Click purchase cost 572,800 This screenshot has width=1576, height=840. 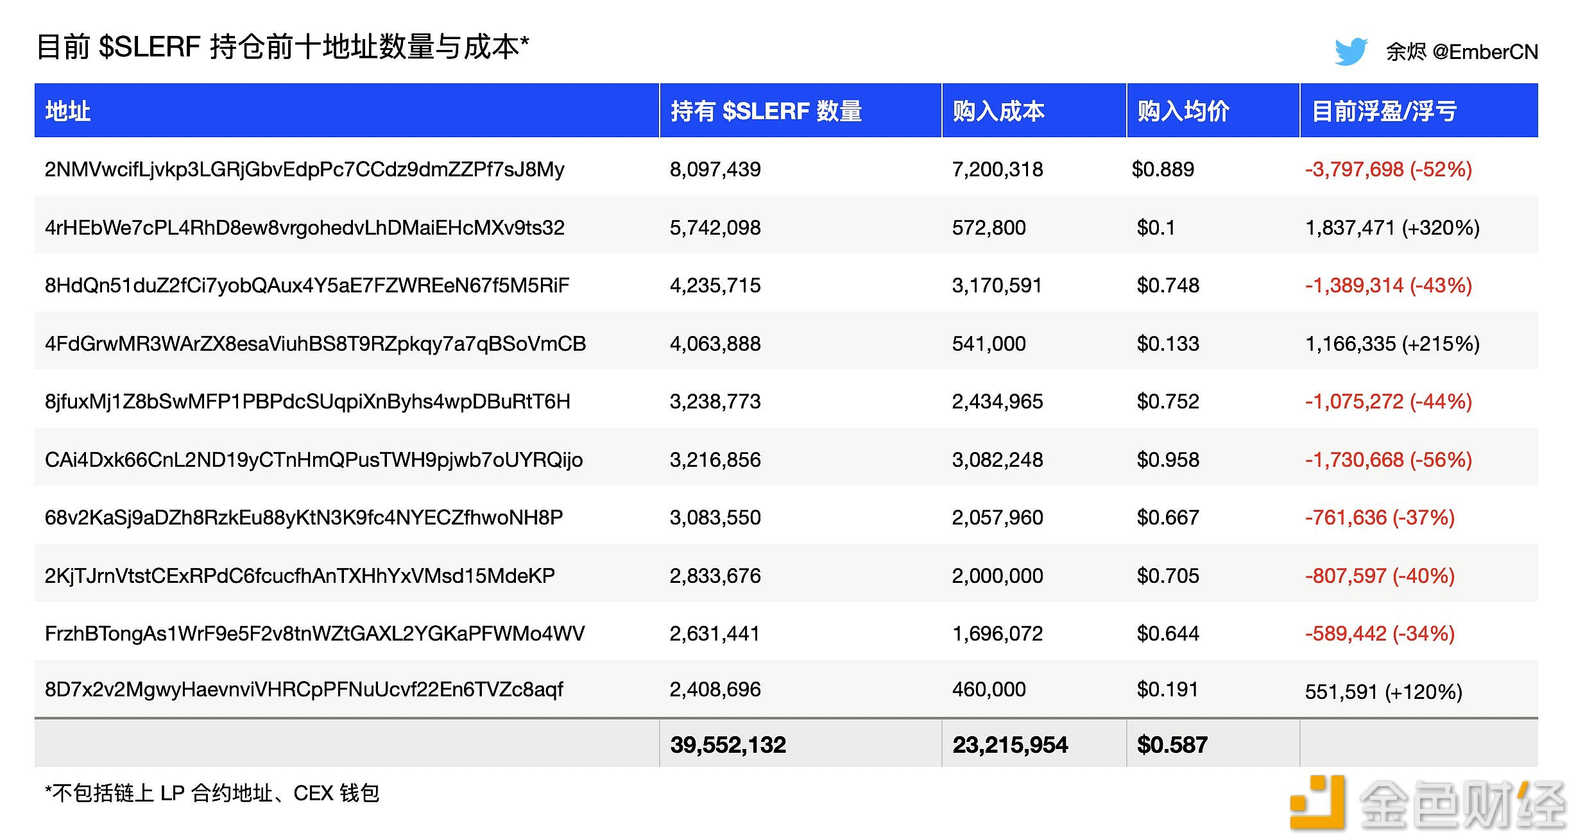tap(989, 228)
